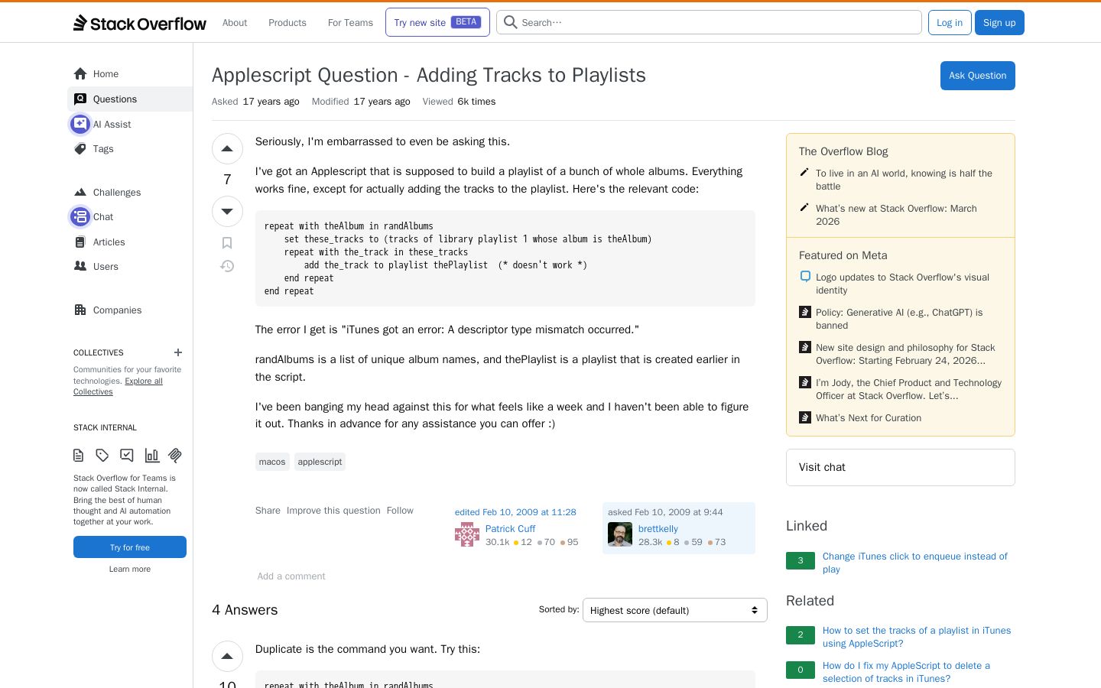Click the macos tag
The height and width of the screenshot is (688, 1101).
[x=272, y=462]
